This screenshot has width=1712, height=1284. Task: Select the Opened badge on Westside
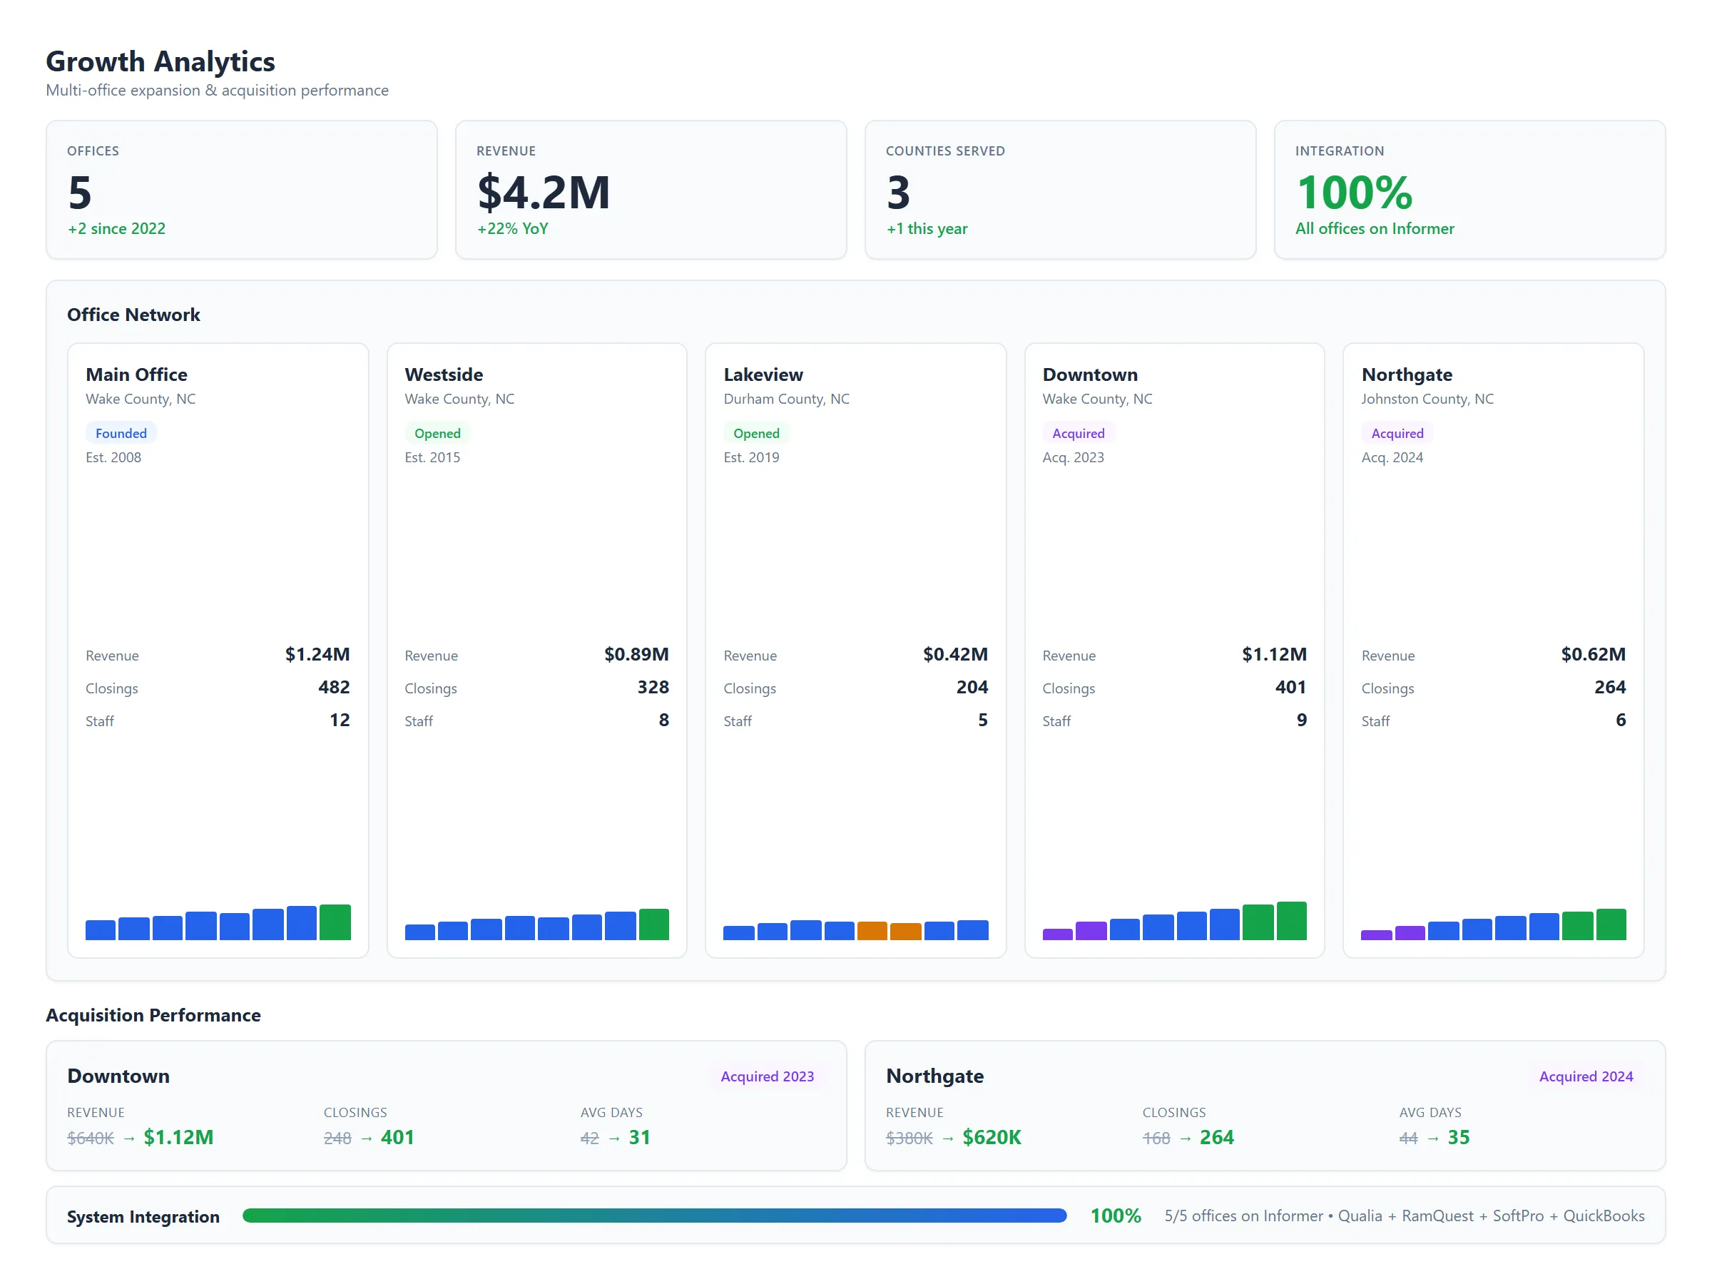(x=438, y=434)
